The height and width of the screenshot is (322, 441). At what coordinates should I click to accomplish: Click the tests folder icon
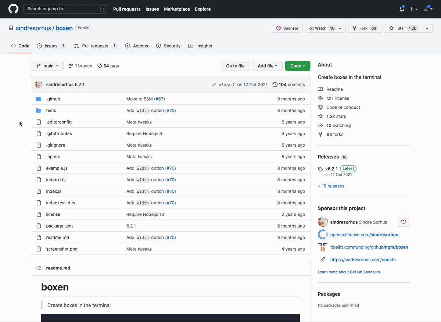point(39,110)
